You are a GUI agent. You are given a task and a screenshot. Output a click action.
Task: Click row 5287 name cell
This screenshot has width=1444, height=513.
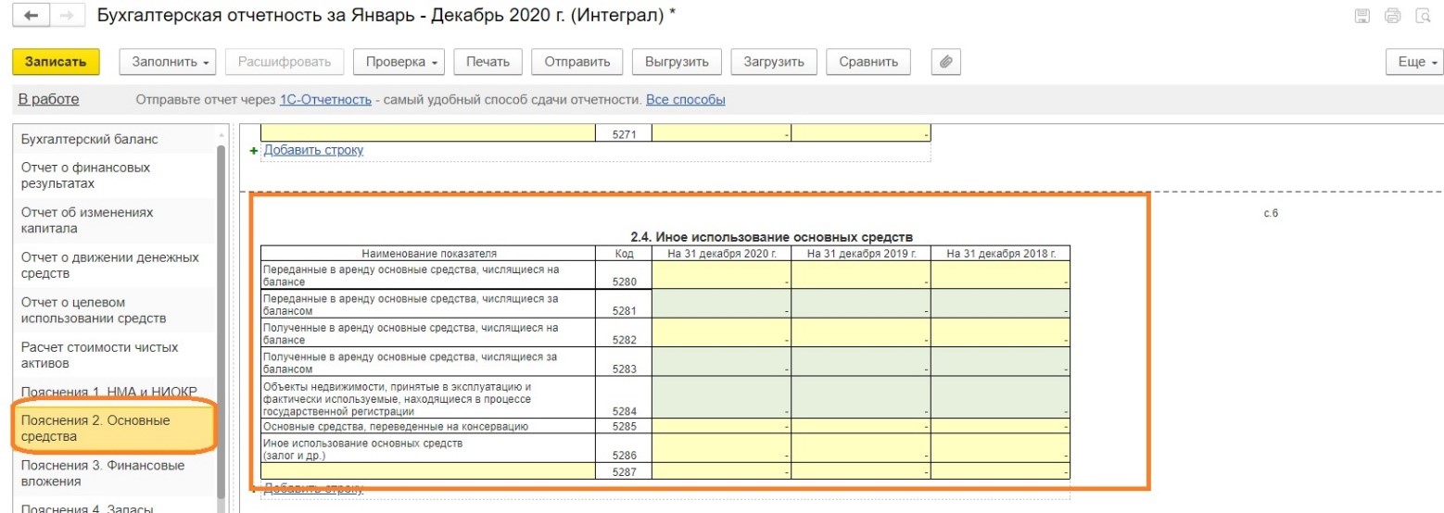tap(427, 472)
